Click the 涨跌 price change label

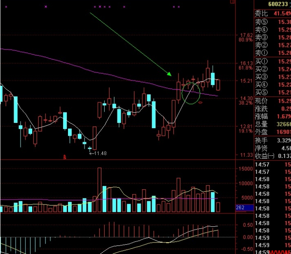(261, 108)
